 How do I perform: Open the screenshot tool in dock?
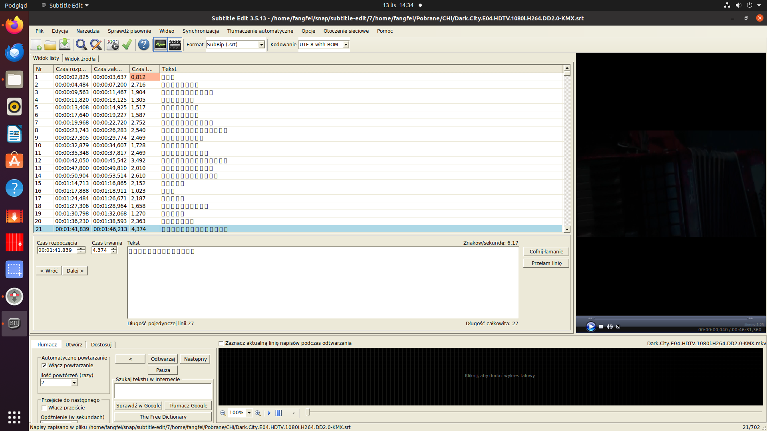click(x=14, y=269)
